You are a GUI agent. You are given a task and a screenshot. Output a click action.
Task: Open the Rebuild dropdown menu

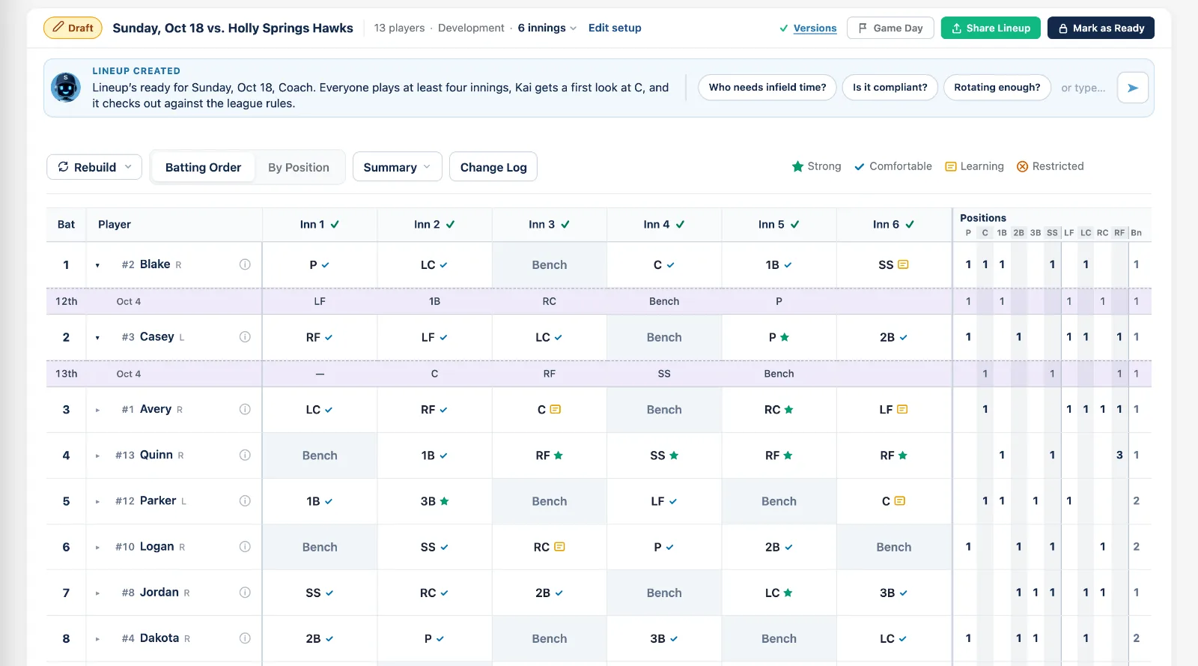(94, 167)
